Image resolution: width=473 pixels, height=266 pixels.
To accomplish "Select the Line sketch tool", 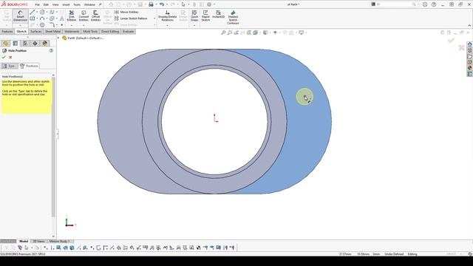I will pyautogui.click(x=33, y=12).
